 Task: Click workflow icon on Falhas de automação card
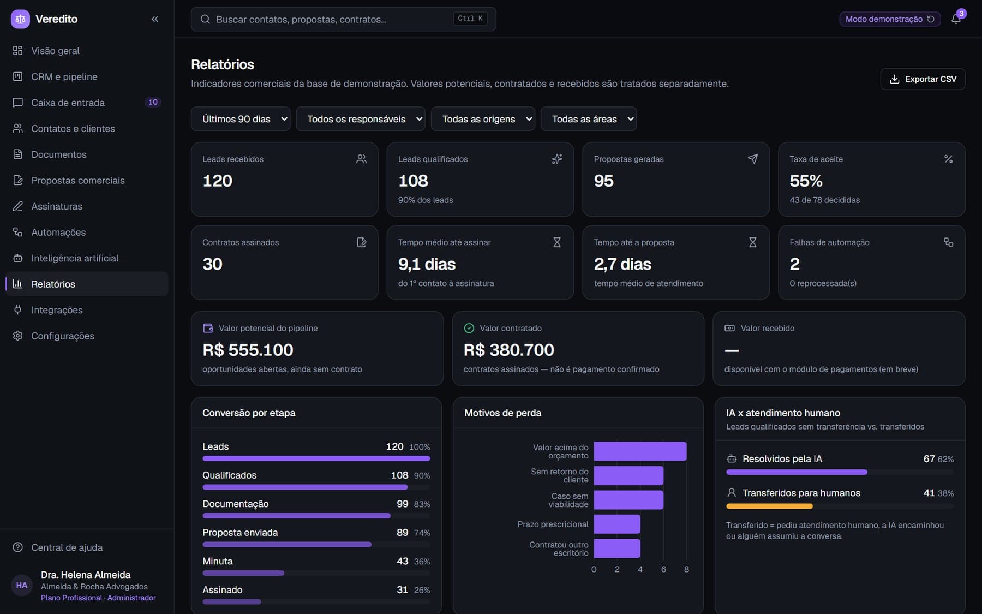[948, 242]
